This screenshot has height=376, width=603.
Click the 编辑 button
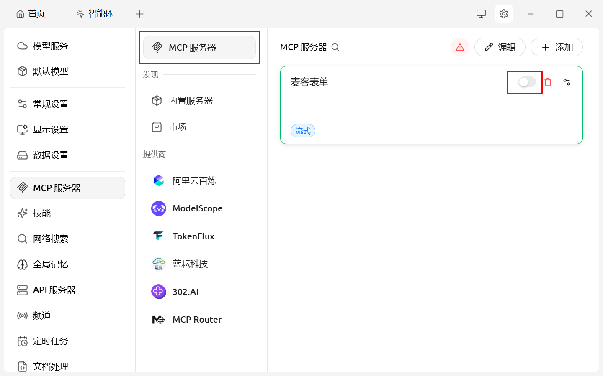pos(500,47)
